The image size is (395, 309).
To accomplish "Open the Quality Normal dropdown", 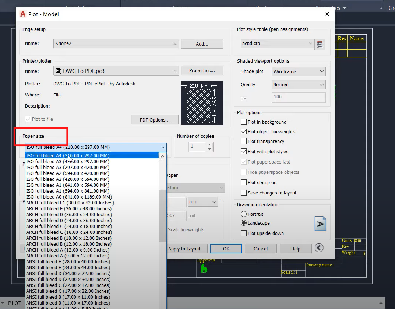I will coord(299,85).
